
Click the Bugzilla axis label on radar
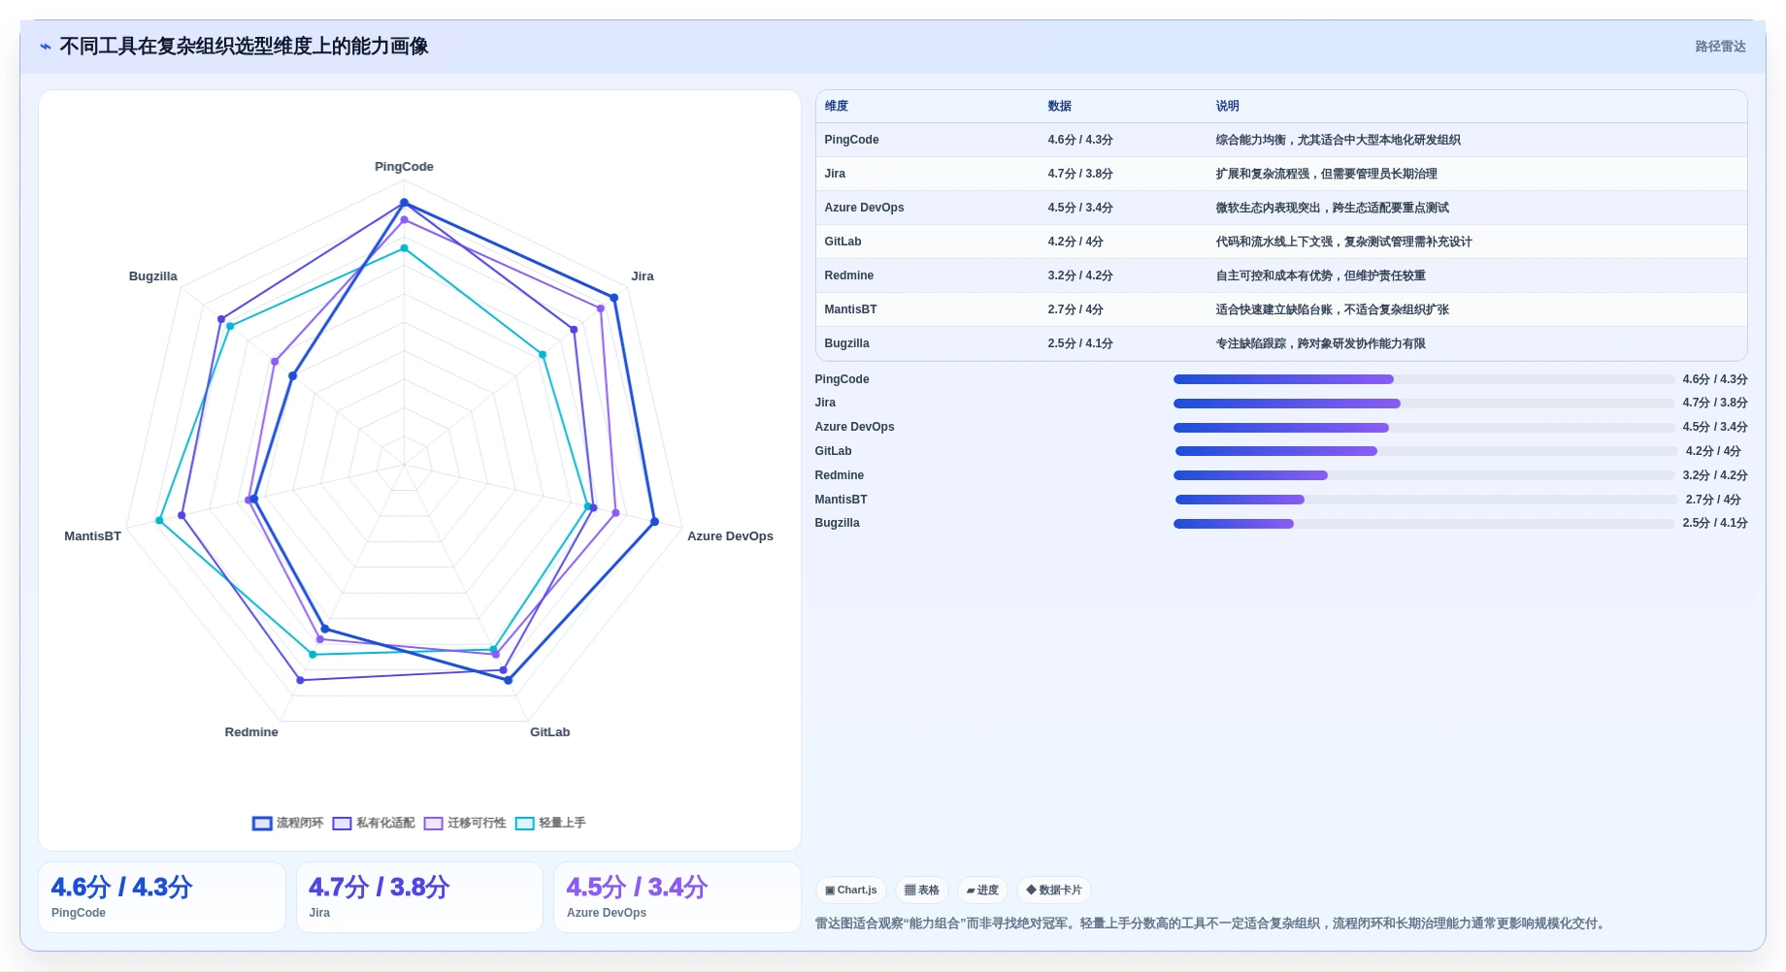click(x=153, y=276)
